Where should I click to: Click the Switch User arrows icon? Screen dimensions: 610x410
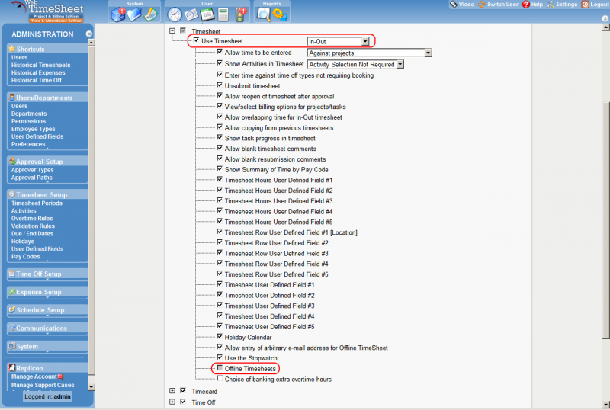coord(482,5)
